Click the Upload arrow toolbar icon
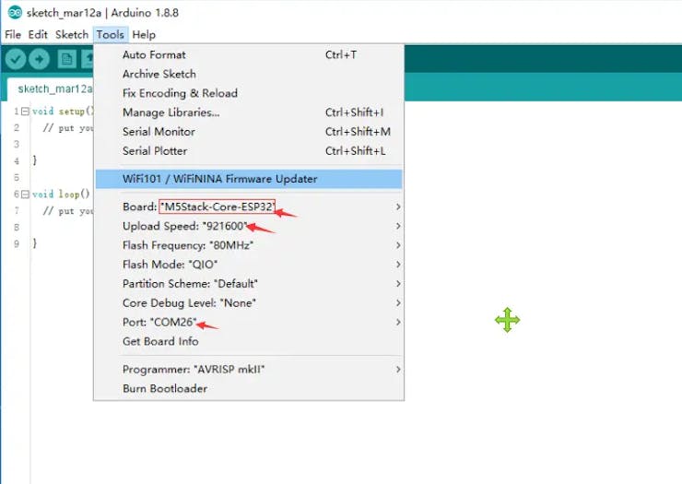Screen dimensions: 682x484 coord(39,59)
